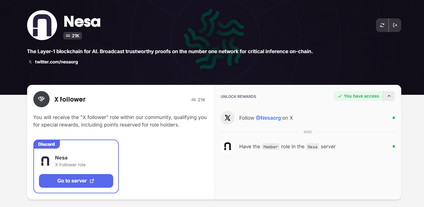This screenshot has width=424, height=207.
Task: Click the large Nesa logo avatar
Action: 42,25
